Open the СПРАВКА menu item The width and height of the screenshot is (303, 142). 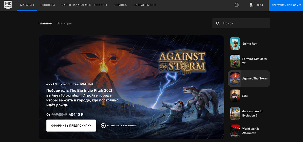[120, 5]
